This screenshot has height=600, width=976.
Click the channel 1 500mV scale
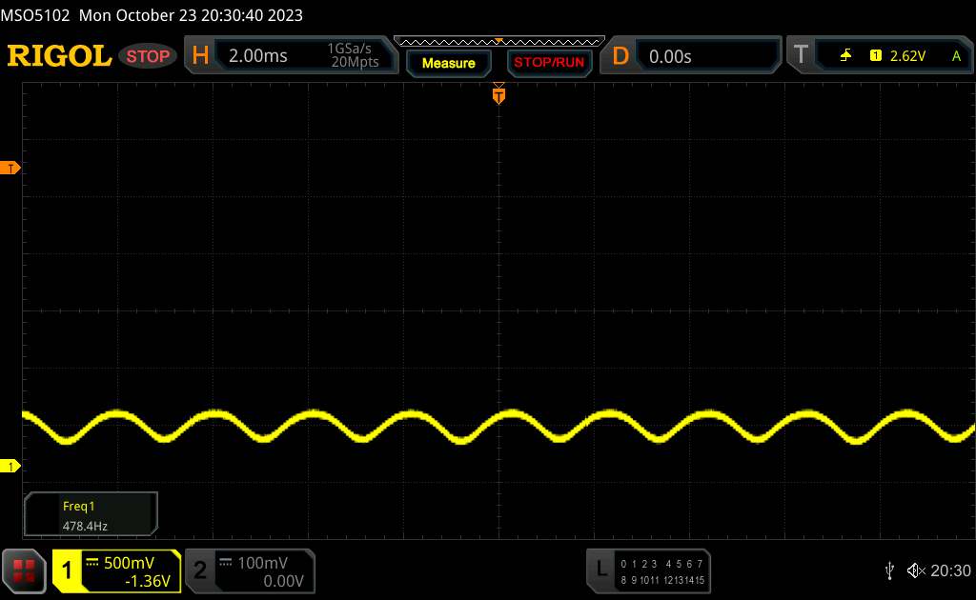point(129,563)
